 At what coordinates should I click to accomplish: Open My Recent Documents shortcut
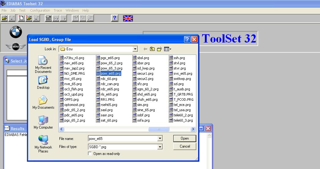[43, 64]
